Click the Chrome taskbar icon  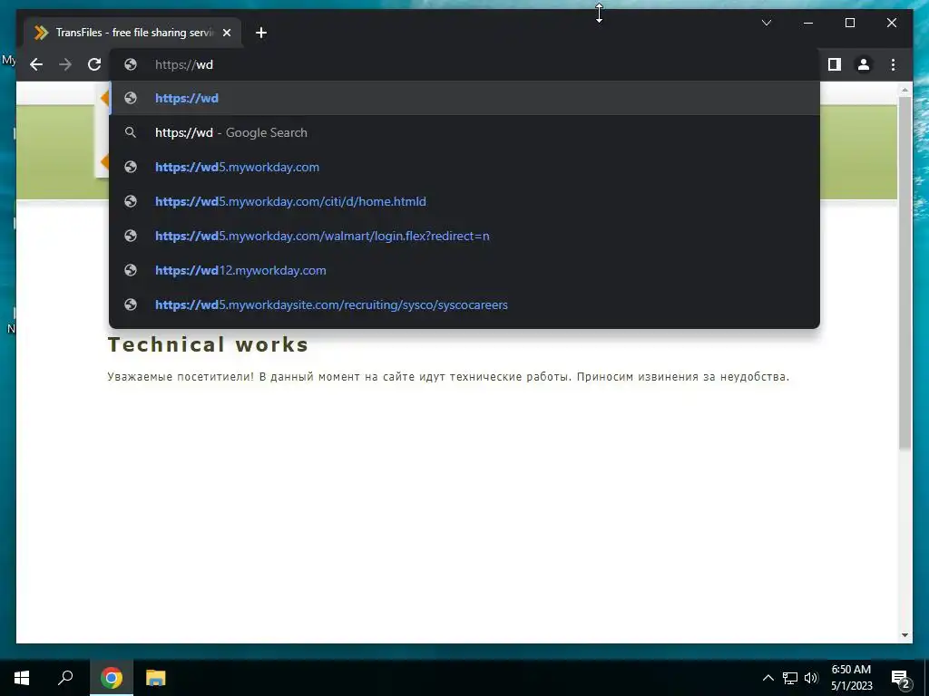pos(112,678)
